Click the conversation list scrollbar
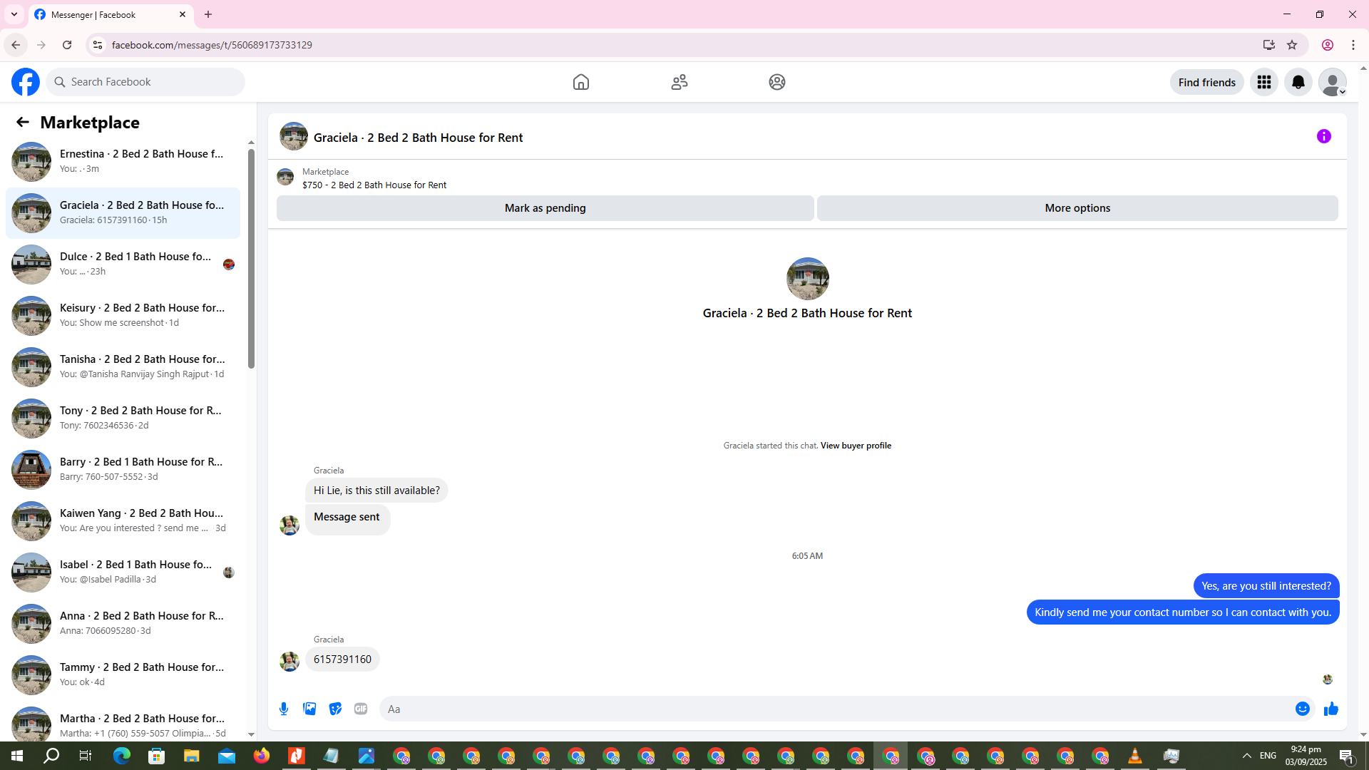 pos(251,260)
